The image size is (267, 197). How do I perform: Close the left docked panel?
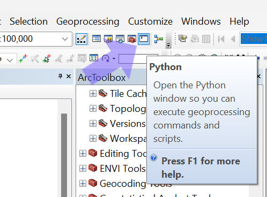coord(69,77)
